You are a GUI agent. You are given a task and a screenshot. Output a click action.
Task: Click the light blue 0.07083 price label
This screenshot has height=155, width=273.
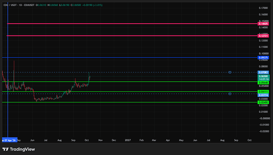pos(263,72)
